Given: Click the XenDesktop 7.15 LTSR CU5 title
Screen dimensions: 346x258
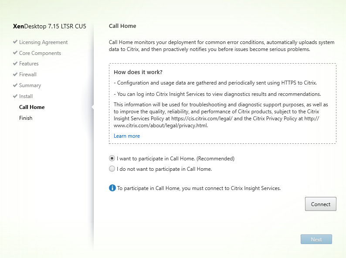Looking at the screenshot, I should (49, 26).
